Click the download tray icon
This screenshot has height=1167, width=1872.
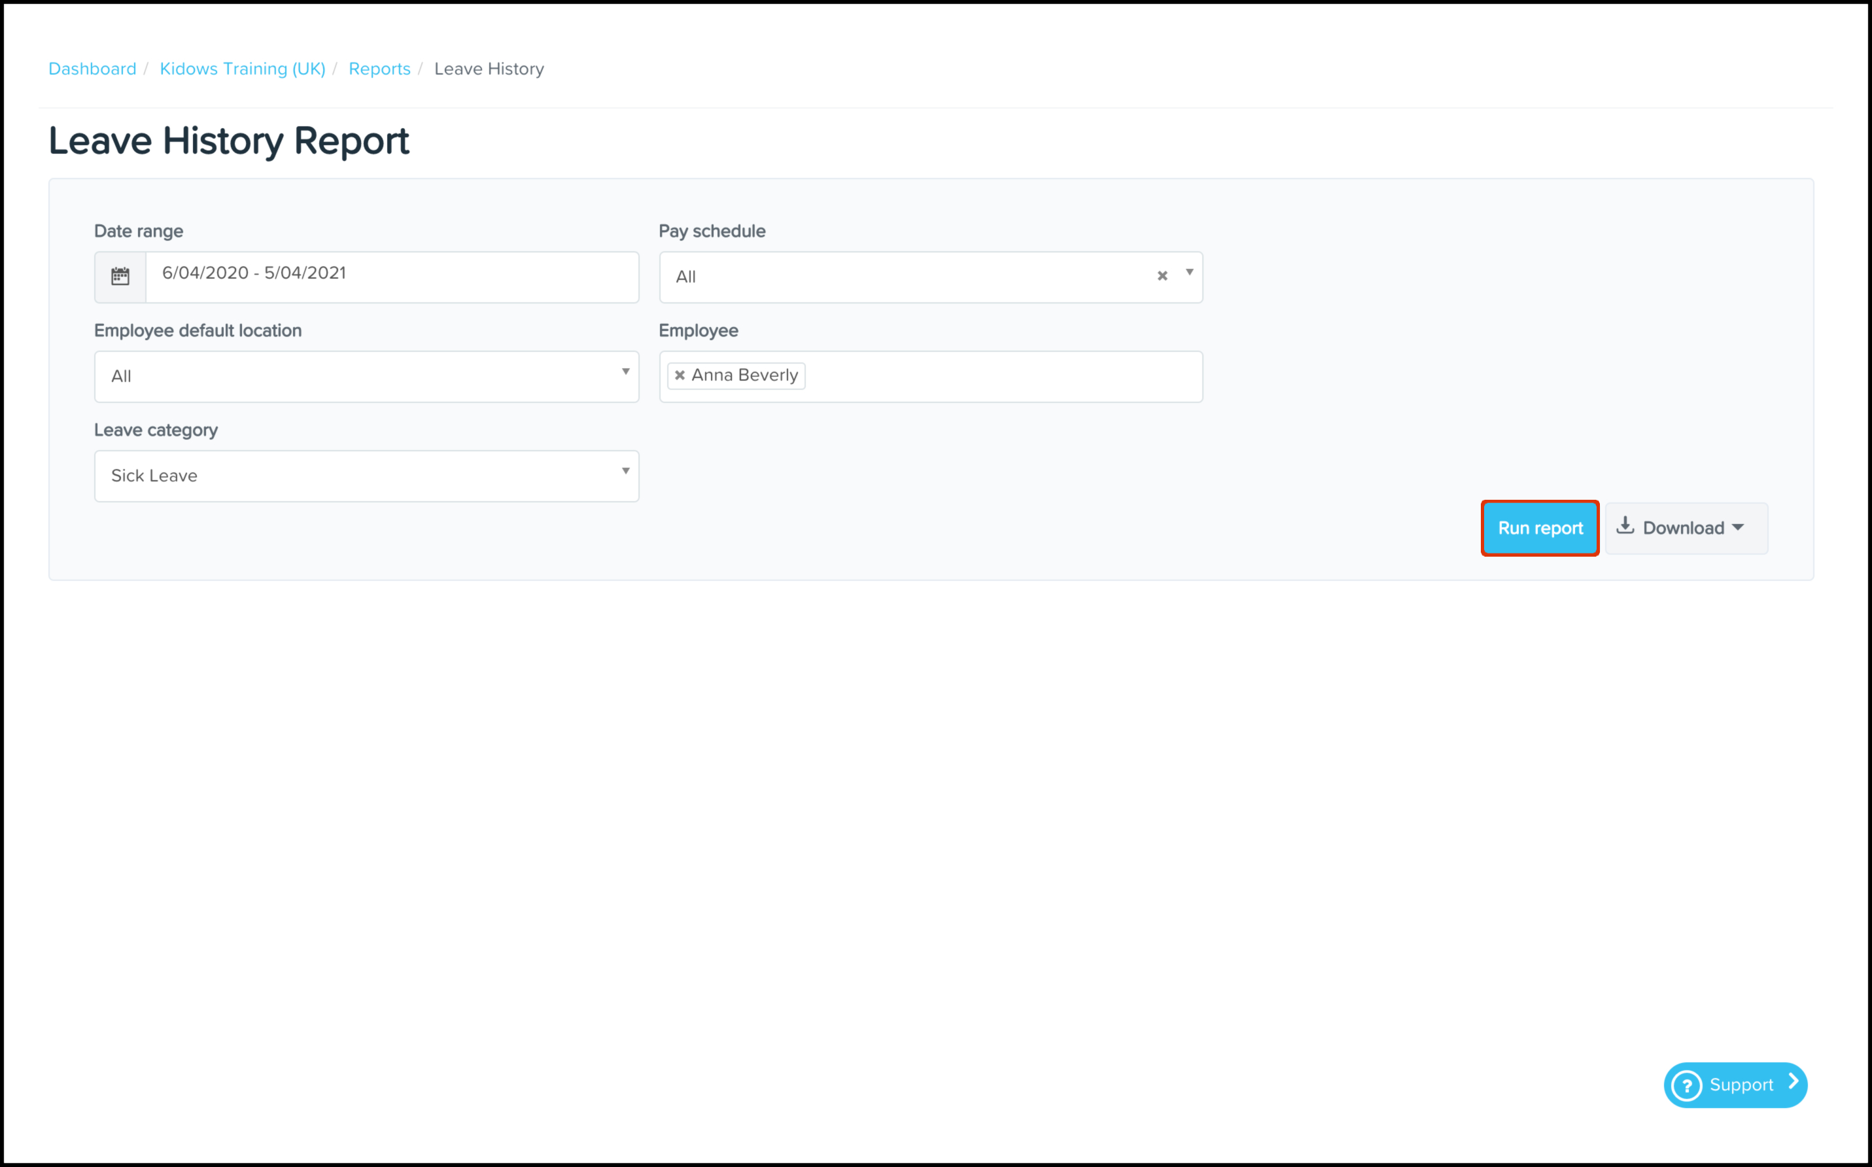click(1625, 526)
